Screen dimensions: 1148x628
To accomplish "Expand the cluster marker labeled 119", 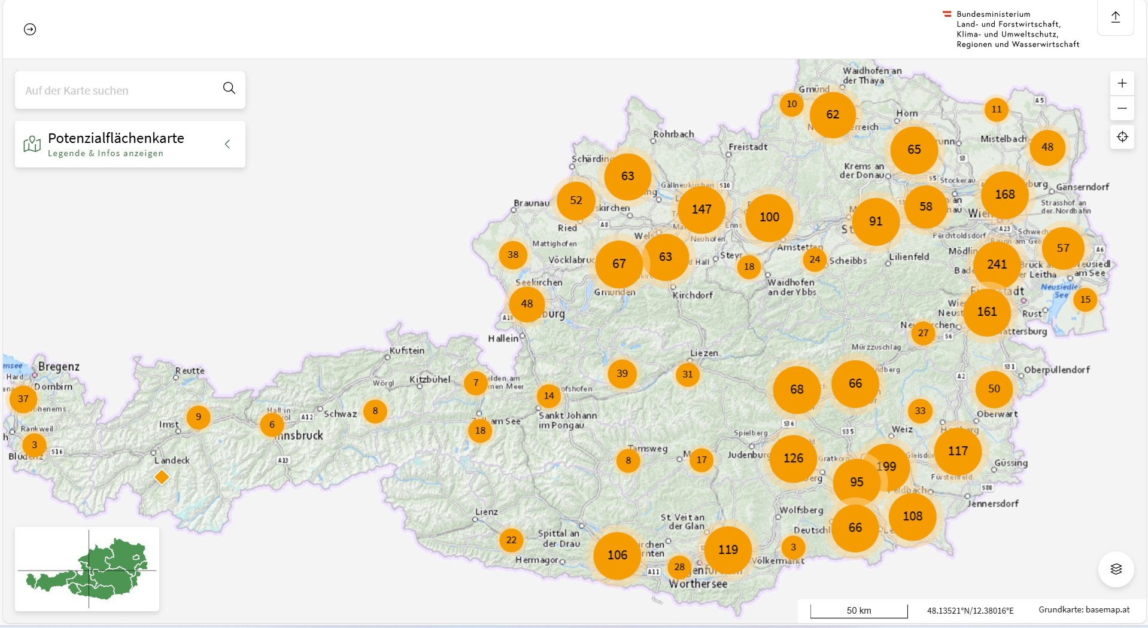I will point(727,550).
